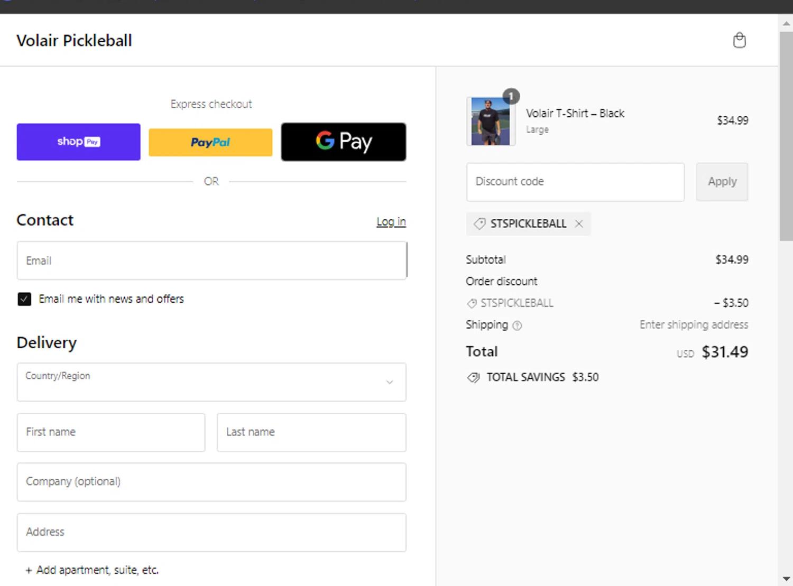793x586 pixels.
Task: Focus the Email input field
Action: [x=211, y=261]
